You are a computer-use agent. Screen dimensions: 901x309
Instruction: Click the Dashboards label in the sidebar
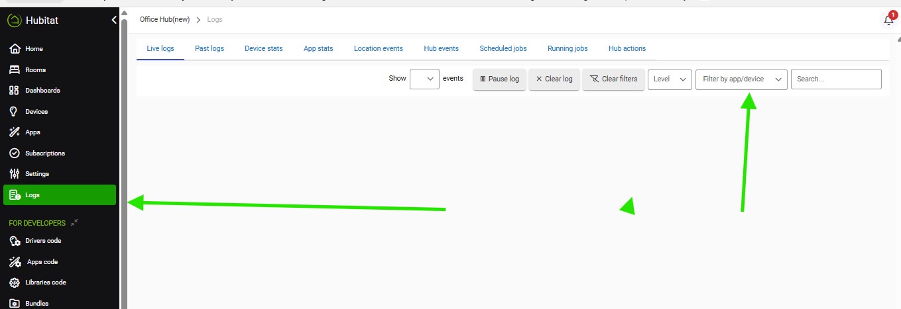point(42,91)
